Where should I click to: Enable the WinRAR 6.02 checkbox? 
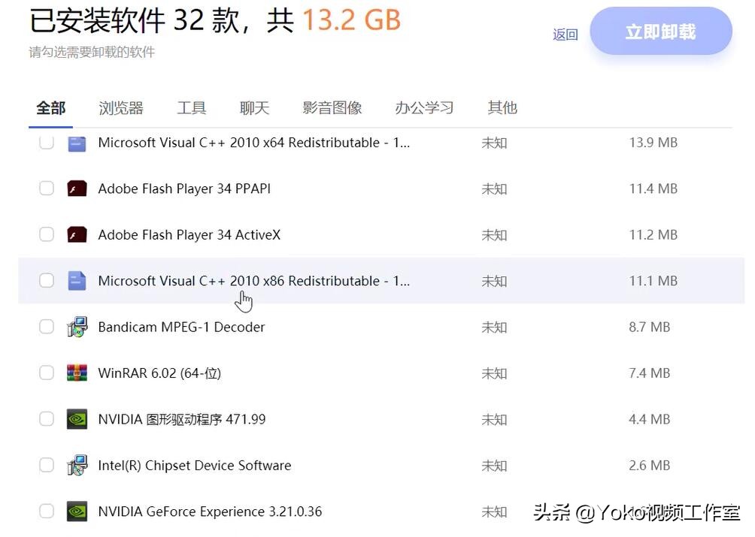(47, 373)
